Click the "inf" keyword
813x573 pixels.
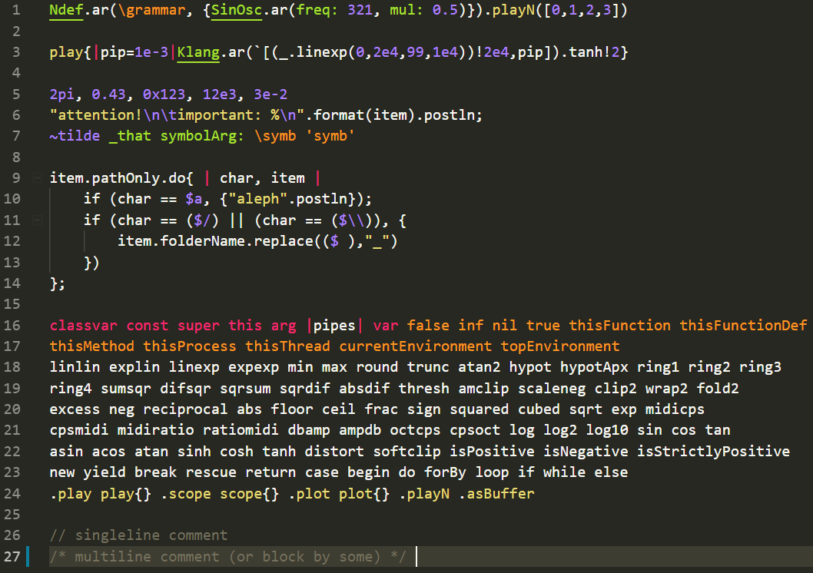pos(471,326)
